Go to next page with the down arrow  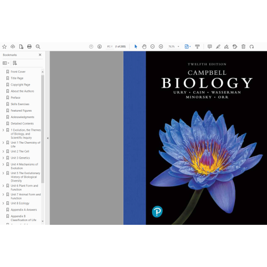[99, 46]
